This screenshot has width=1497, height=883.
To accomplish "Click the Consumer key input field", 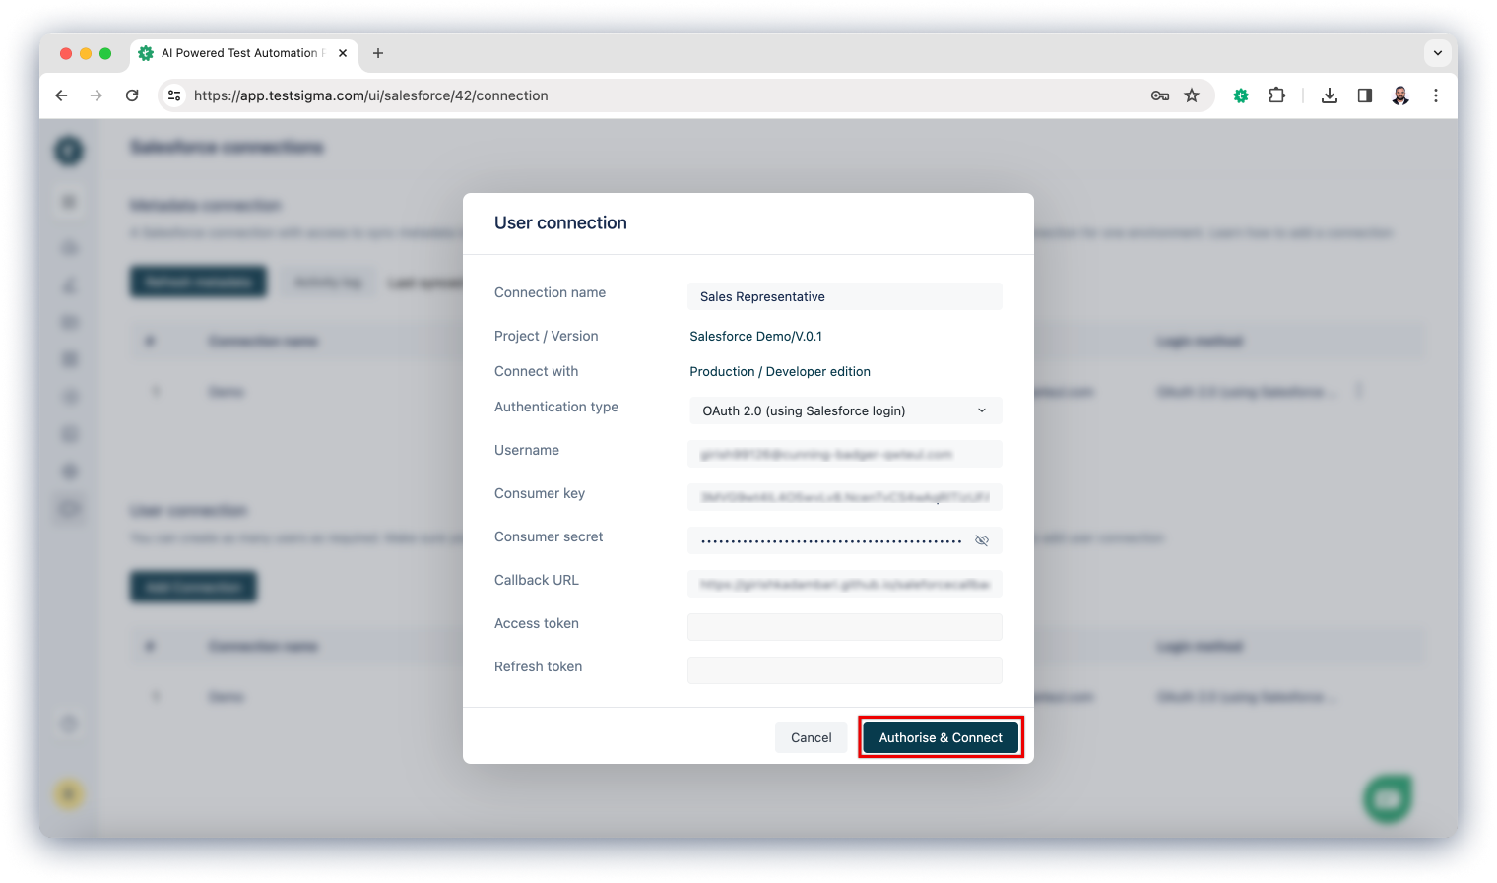I will [845, 497].
